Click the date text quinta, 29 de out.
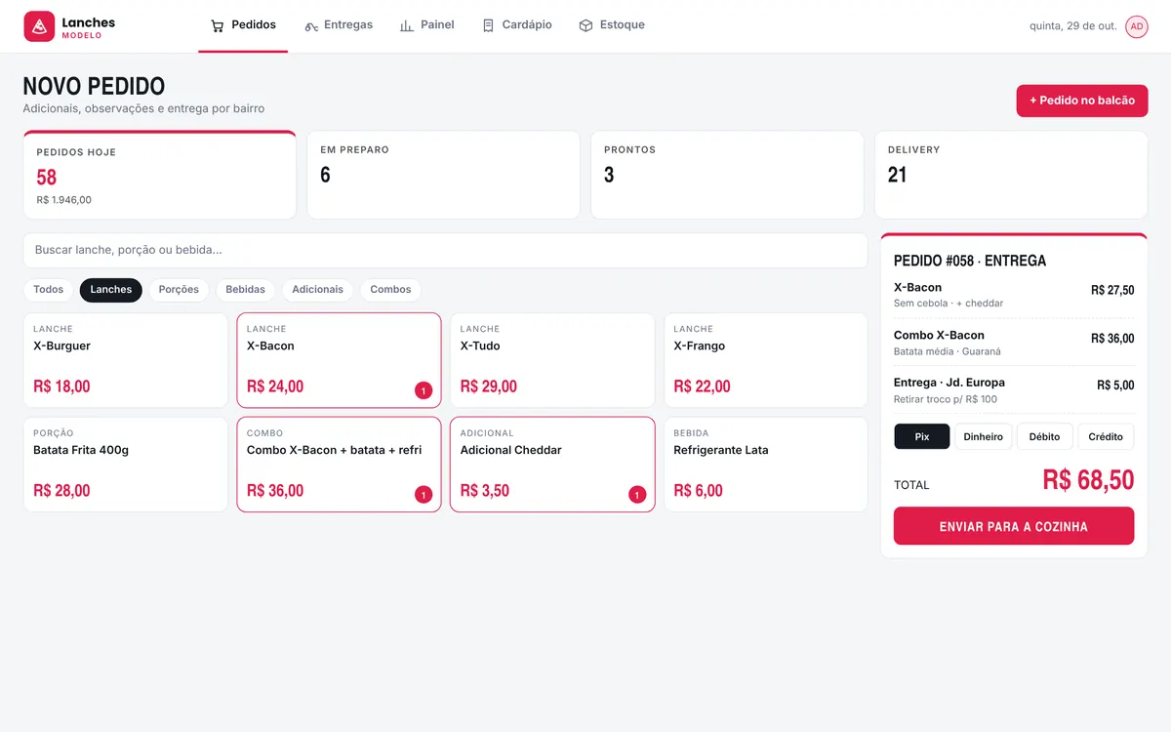The height and width of the screenshot is (732, 1171). coord(1073,26)
